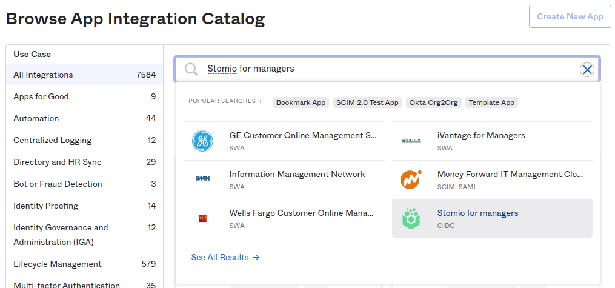
Task: Open iVantage for Managers result
Action: [492, 141]
